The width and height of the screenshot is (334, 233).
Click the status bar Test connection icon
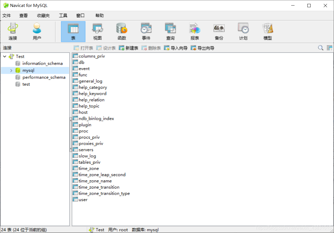[x=91, y=230]
